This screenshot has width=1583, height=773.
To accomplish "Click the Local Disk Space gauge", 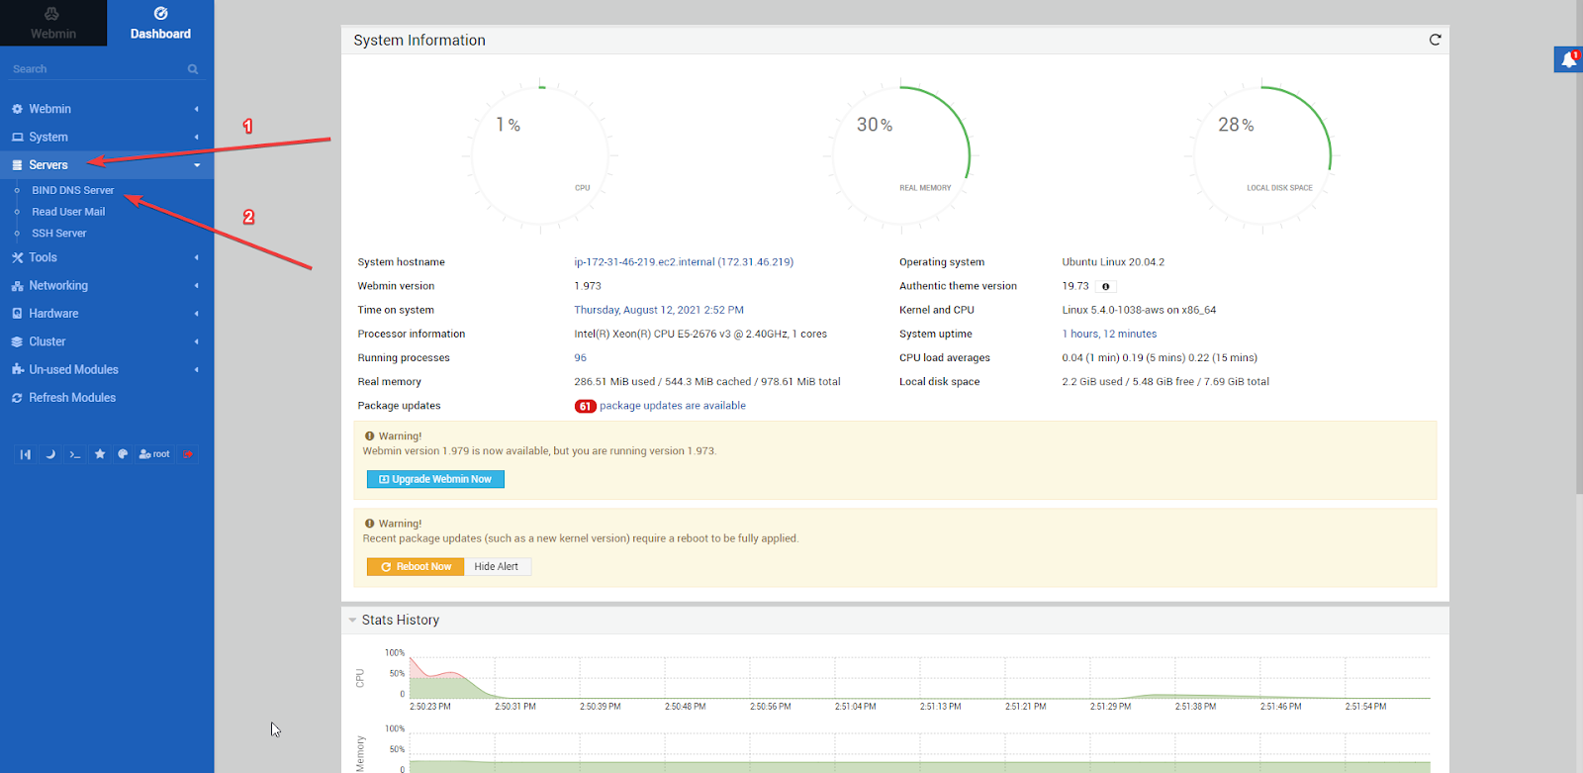I will [x=1262, y=155].
